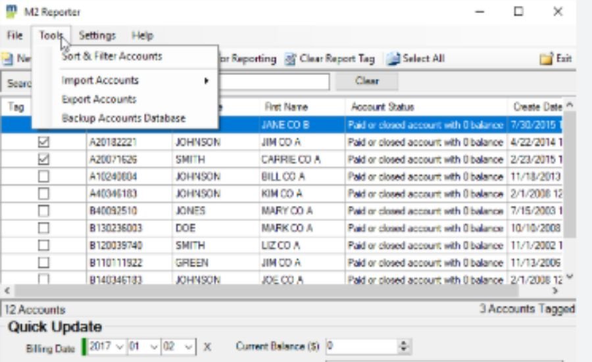Tick tag checkbox for account B140346183
This screenshot has width=592, height=362.
click(x=43, y=279)
